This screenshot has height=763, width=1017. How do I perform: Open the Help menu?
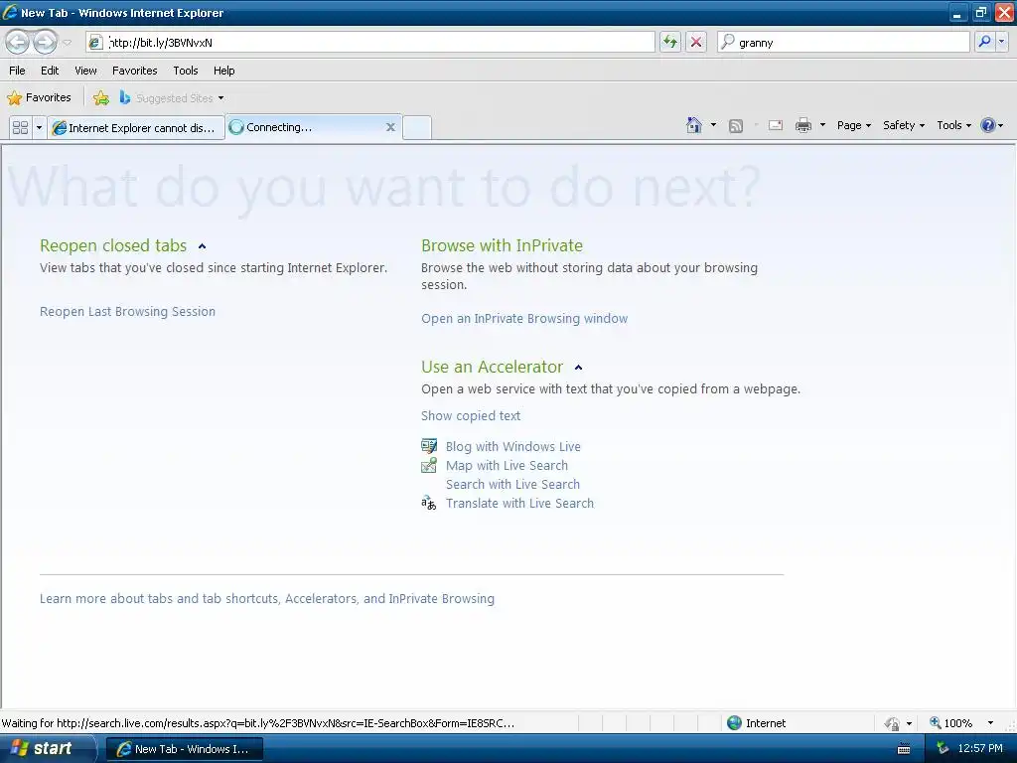(x=223, y=71)
